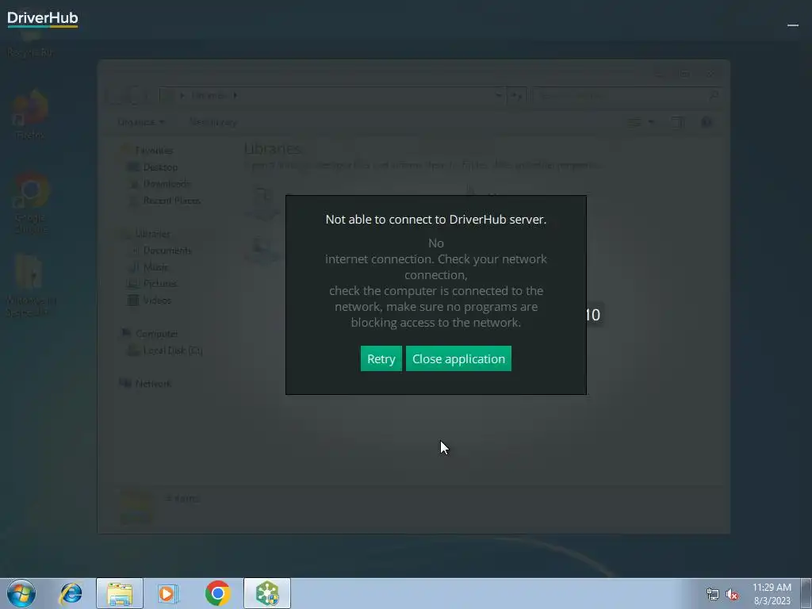Select Libraries node in Explorer sidebar

pyautogui.click(x=146, y=234)
